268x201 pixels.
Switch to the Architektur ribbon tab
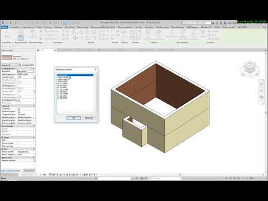point(15,27)
